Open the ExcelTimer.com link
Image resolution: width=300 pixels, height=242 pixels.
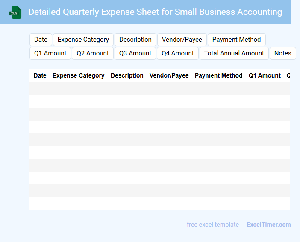point(268,225)
